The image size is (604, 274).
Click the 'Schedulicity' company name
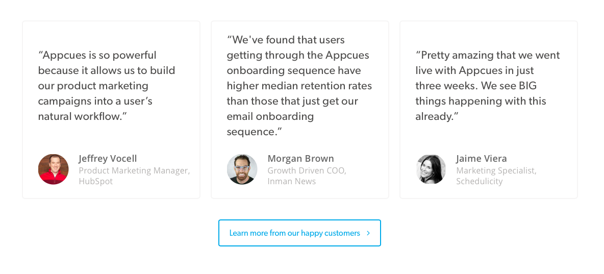(x=480, y=182)
